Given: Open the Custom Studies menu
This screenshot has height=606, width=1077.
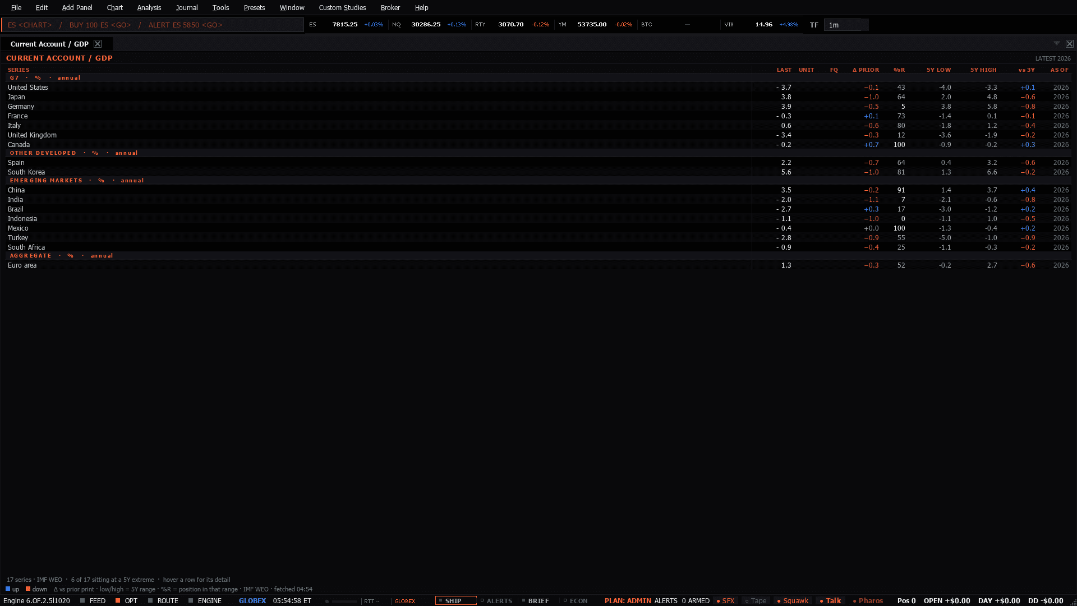Looking at the screenshot, I should pyautogui.click(x=342, y=7).
